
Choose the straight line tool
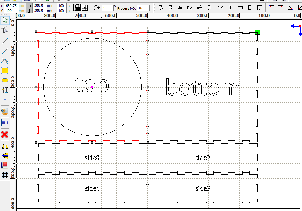(x=5, y=41)
